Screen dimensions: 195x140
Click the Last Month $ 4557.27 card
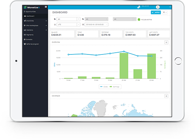pyautogui.click(x=159, y=34)
